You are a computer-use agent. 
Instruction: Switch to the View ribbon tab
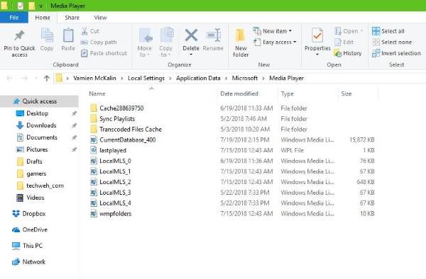pos(100,18)
